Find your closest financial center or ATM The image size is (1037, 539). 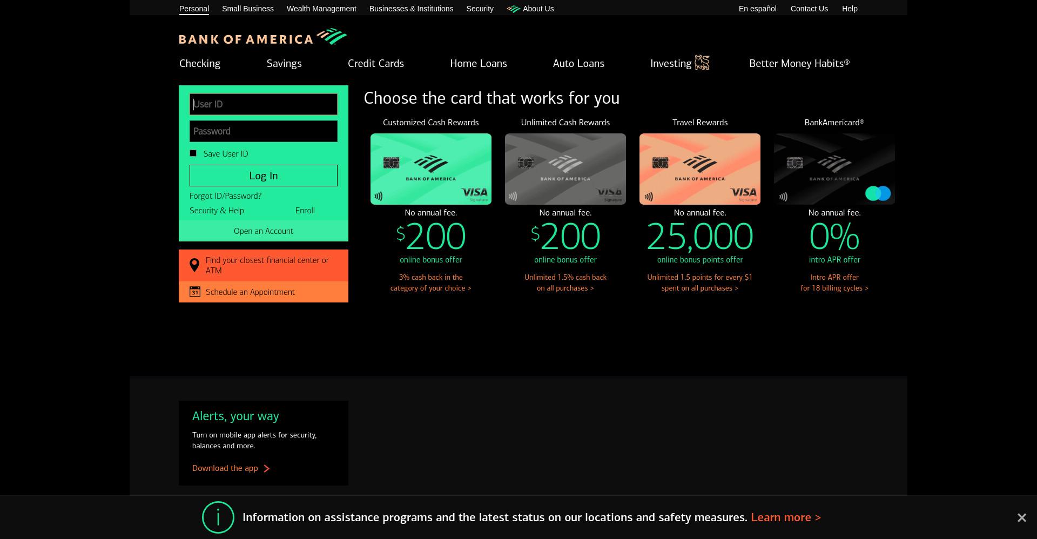click(x=264, y=265)
